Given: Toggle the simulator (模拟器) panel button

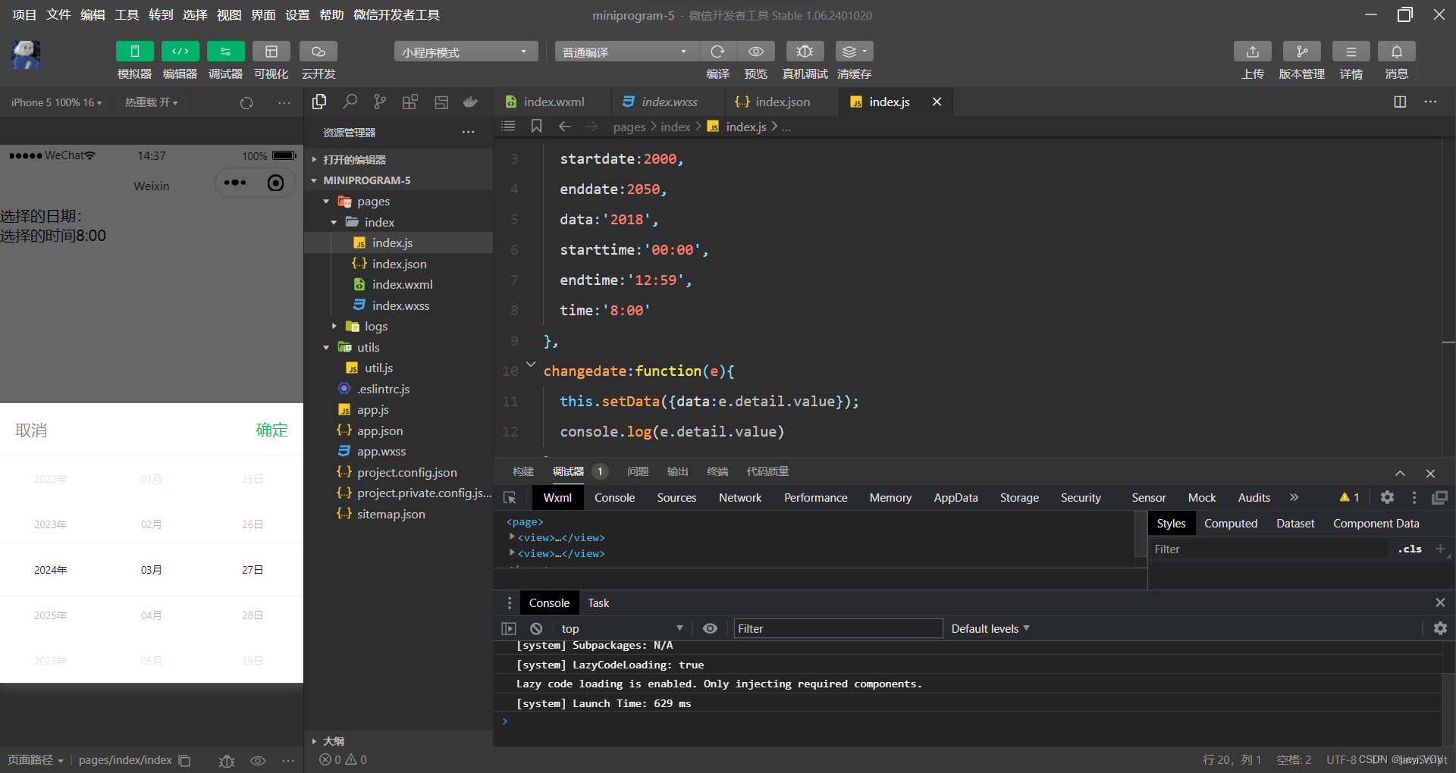Looking at the screenshot, I should click(134, 52).
